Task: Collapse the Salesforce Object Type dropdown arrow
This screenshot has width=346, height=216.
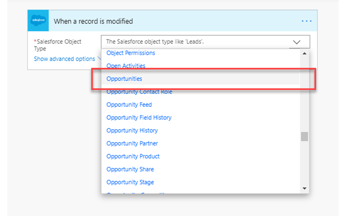Action: click(296, 42)
